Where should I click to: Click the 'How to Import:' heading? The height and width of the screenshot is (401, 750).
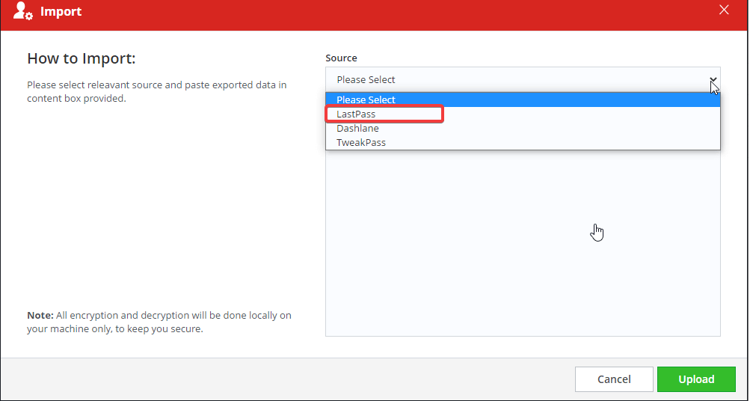tap(82, 58)
